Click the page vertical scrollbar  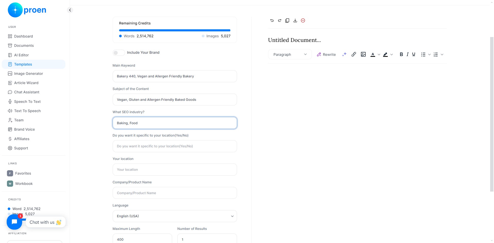[x=492, y=114]
